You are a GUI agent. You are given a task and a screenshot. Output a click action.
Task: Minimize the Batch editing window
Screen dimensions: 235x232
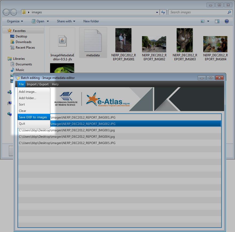click(x=202, y=78)
